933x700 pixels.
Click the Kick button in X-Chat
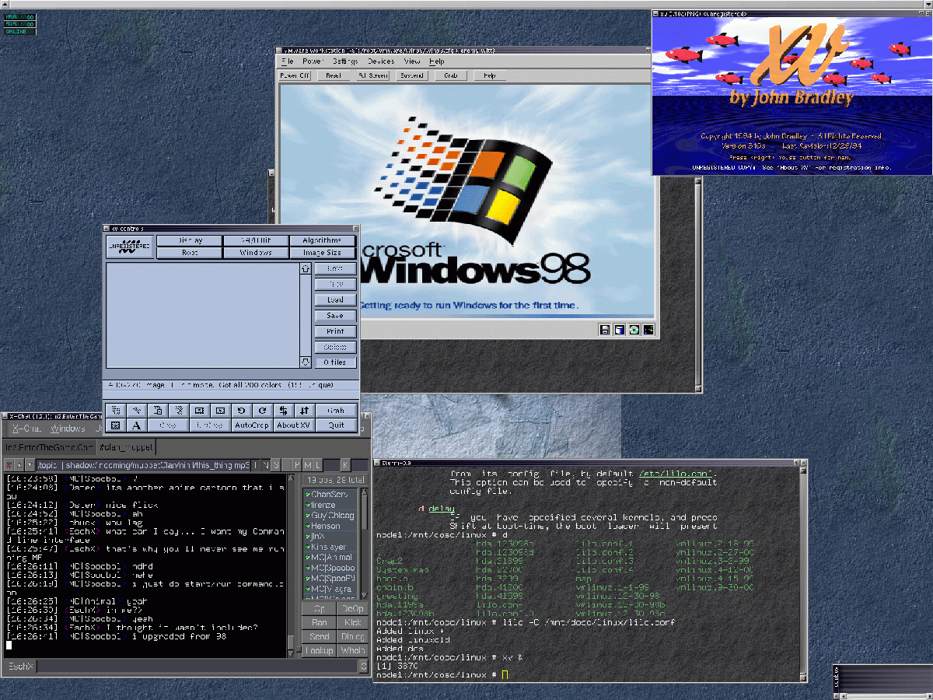pyautogui.click(x=353, y=623)
